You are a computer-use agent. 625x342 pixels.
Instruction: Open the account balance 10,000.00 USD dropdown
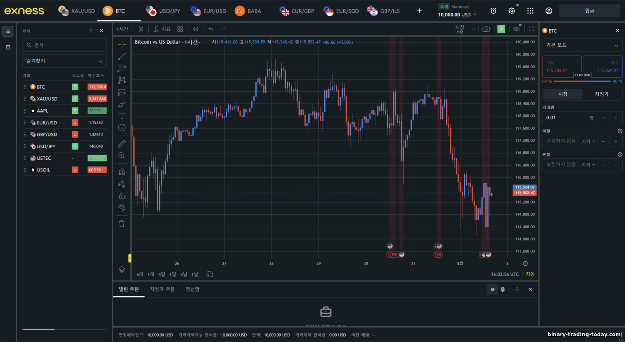point(457,15)
